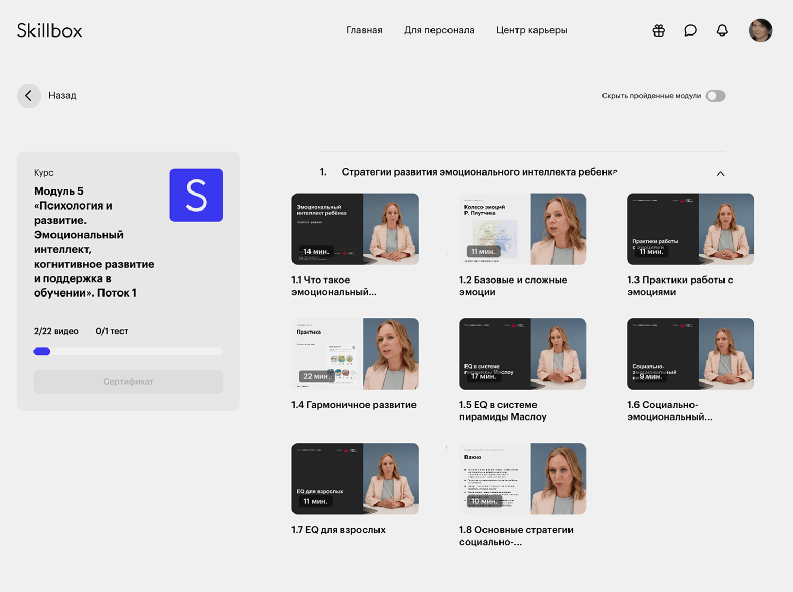This screenshot has height=592, width=793.
Task: Click the Skillbox logo
Action: [x=49, y=30]
